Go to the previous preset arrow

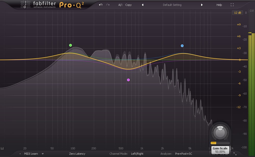(143, 5)
